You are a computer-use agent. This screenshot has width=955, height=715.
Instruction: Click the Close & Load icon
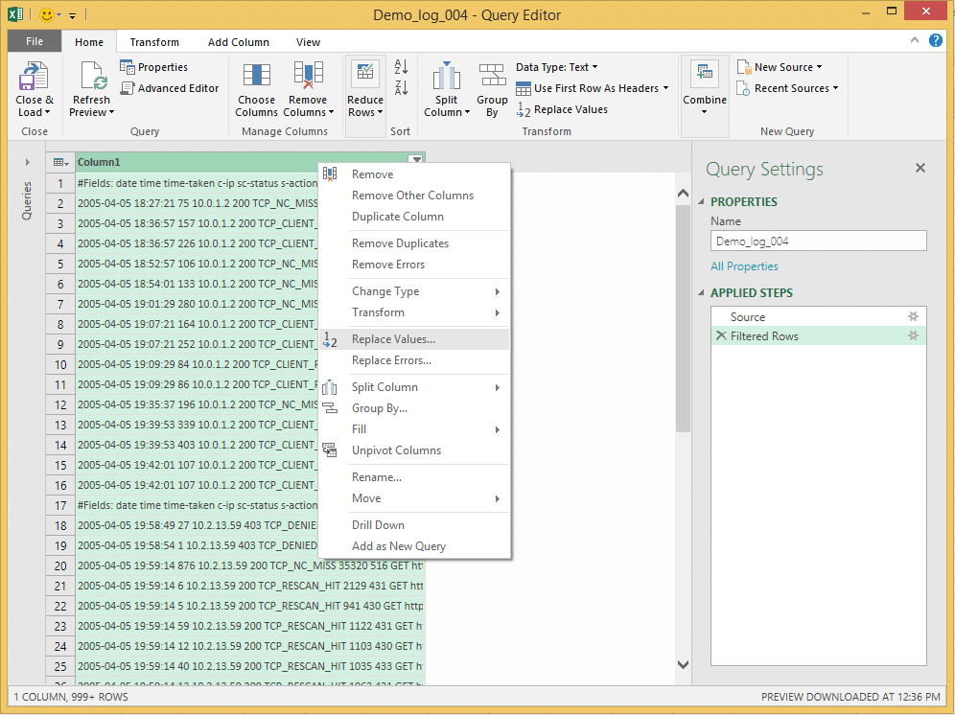click(34, 76)
